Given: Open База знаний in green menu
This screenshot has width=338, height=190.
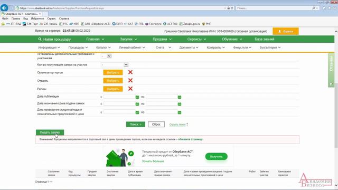Looking at the screenshot, I should [264, 39].
